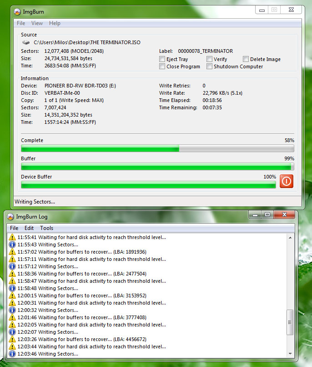Click warning icon on 12:02:05 log entry

pyautogui.click(x=12, y=325)
